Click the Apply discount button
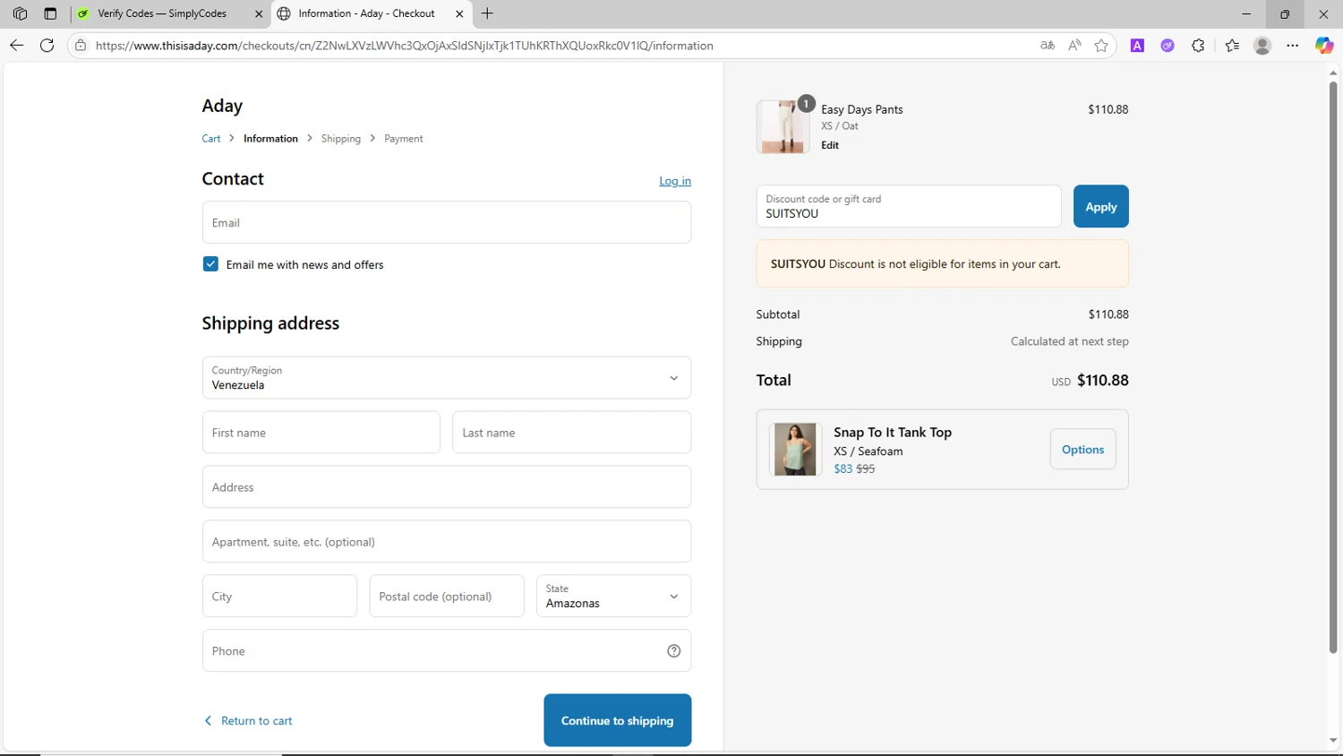The image size is (1343, 756). [1101, 206]
